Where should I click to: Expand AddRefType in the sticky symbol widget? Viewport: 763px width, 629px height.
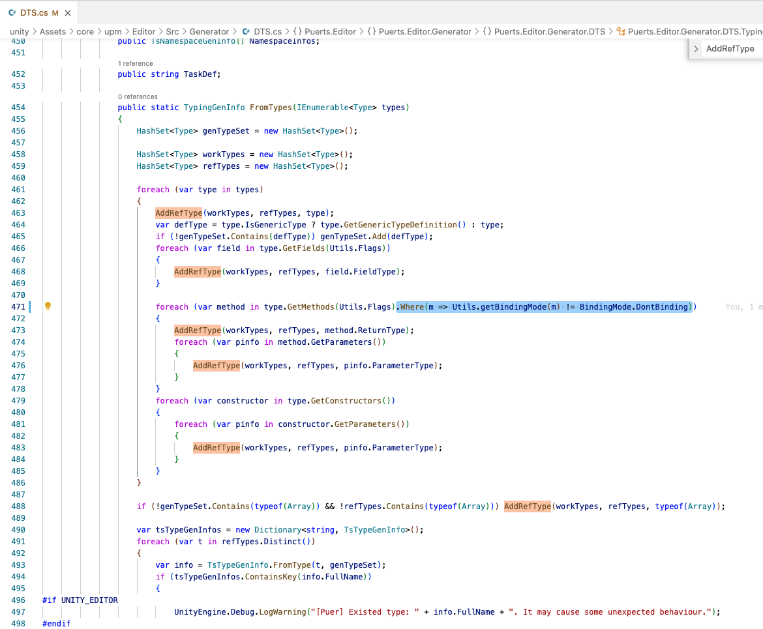696,48
